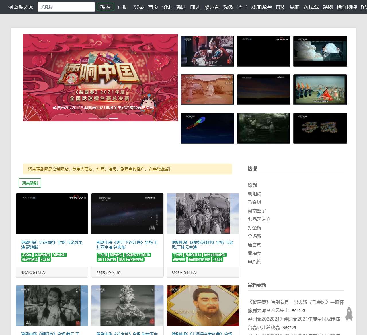Select the first carousel slide indicator

coord(93,118)
